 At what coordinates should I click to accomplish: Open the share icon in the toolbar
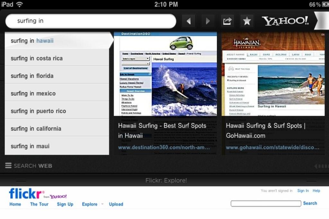click(x=227, y=21)
